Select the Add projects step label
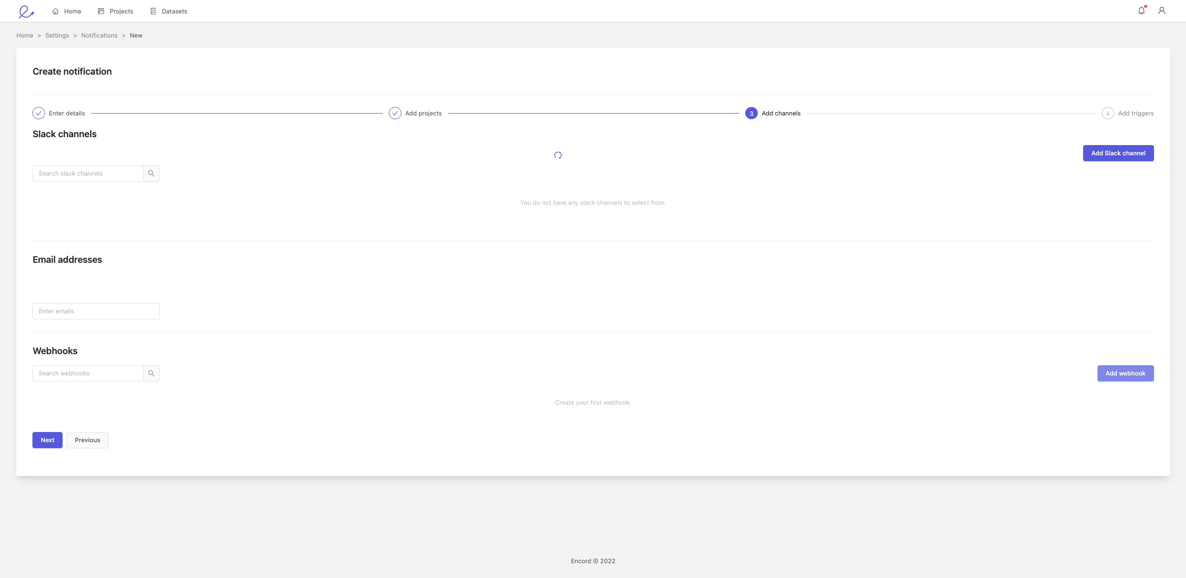 click(x=424, y=113)
